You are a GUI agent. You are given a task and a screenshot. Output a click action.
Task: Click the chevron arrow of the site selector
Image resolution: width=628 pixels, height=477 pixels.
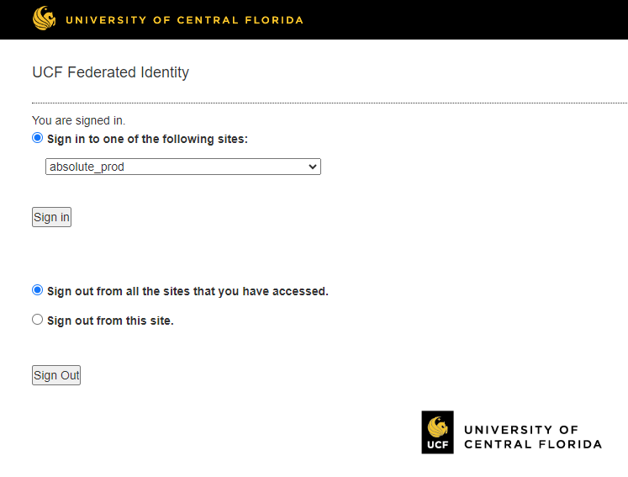[x=313, y=167]
